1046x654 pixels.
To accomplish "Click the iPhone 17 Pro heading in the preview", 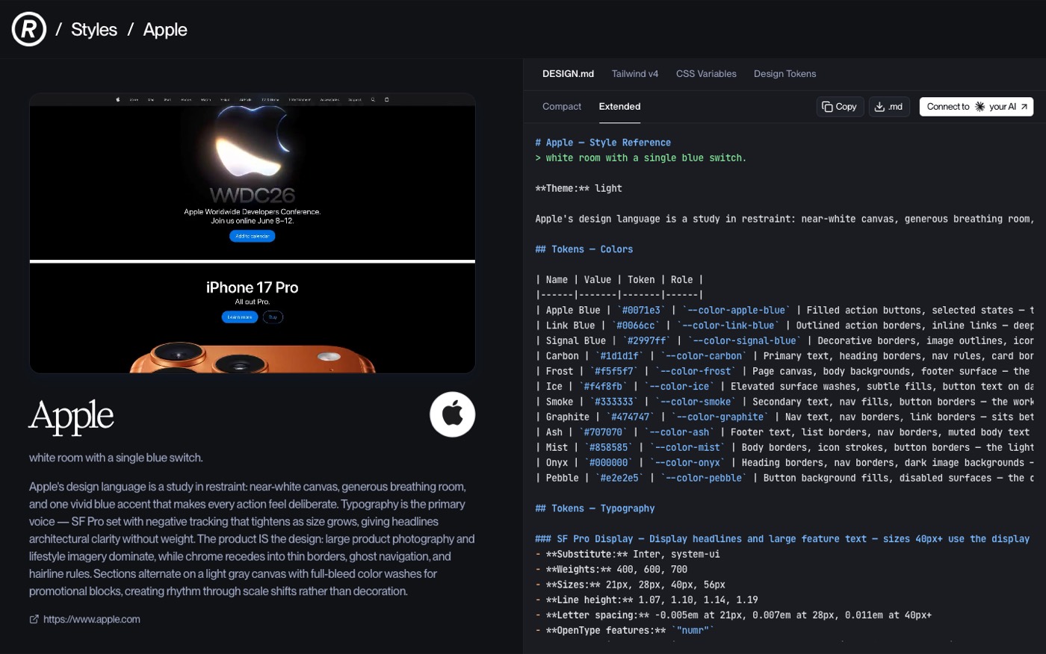I will tap(253, 287).
